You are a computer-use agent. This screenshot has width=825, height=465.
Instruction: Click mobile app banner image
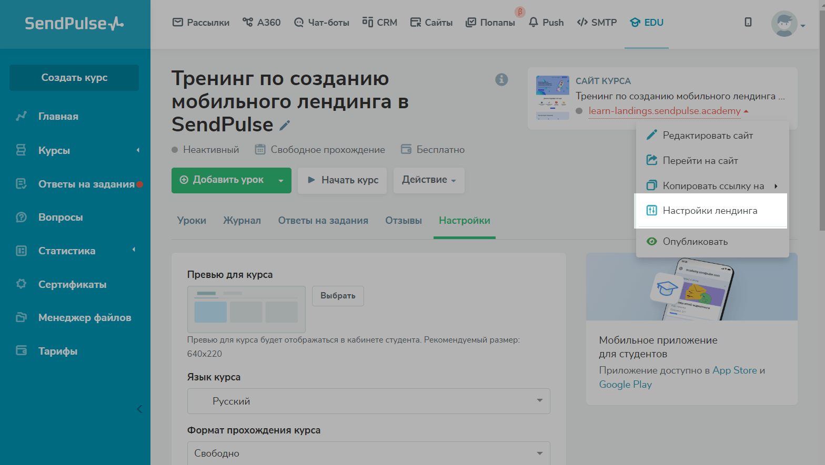(x=692, y=287)
